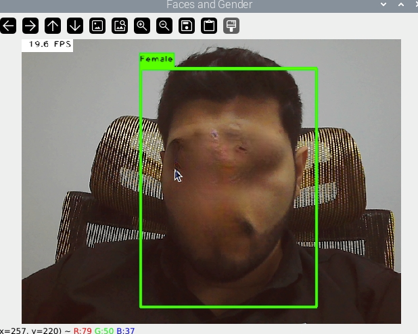Click the pan up arrow icon
This screenshot has height=334, width=418.
(53, 26)
